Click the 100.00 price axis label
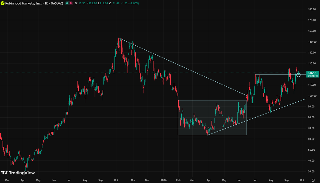The image size is (320, 183). click(x=312, y=96)
